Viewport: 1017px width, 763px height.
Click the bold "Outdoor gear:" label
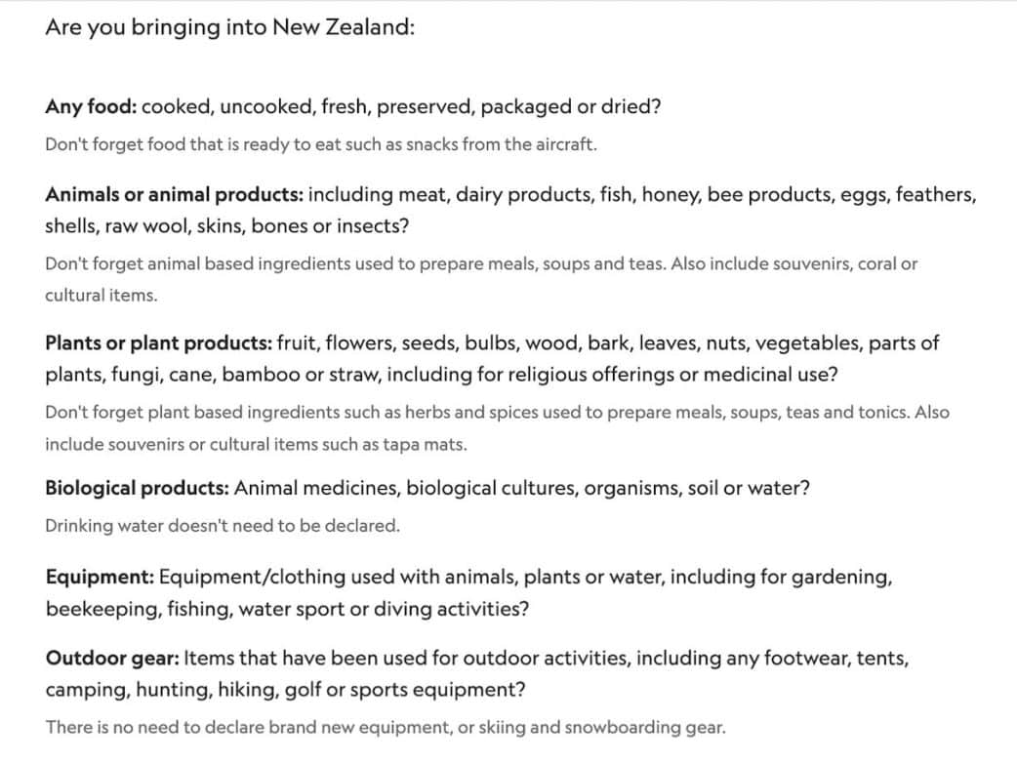coord(111,659)
